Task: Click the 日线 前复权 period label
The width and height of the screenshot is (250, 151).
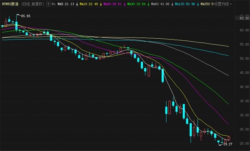Action: (33, 4)
